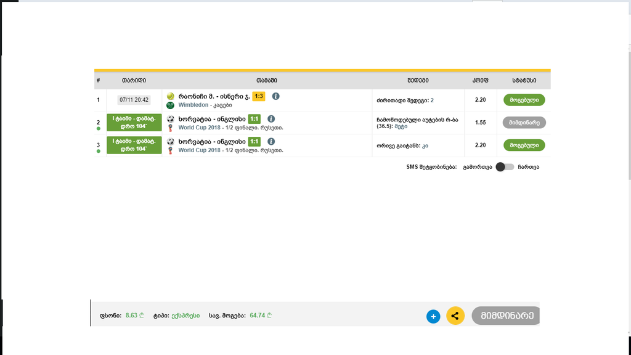The width and height of the screenshot is (631, 355).
Task: Click the შედეგი column header
Action: (418, 81)
